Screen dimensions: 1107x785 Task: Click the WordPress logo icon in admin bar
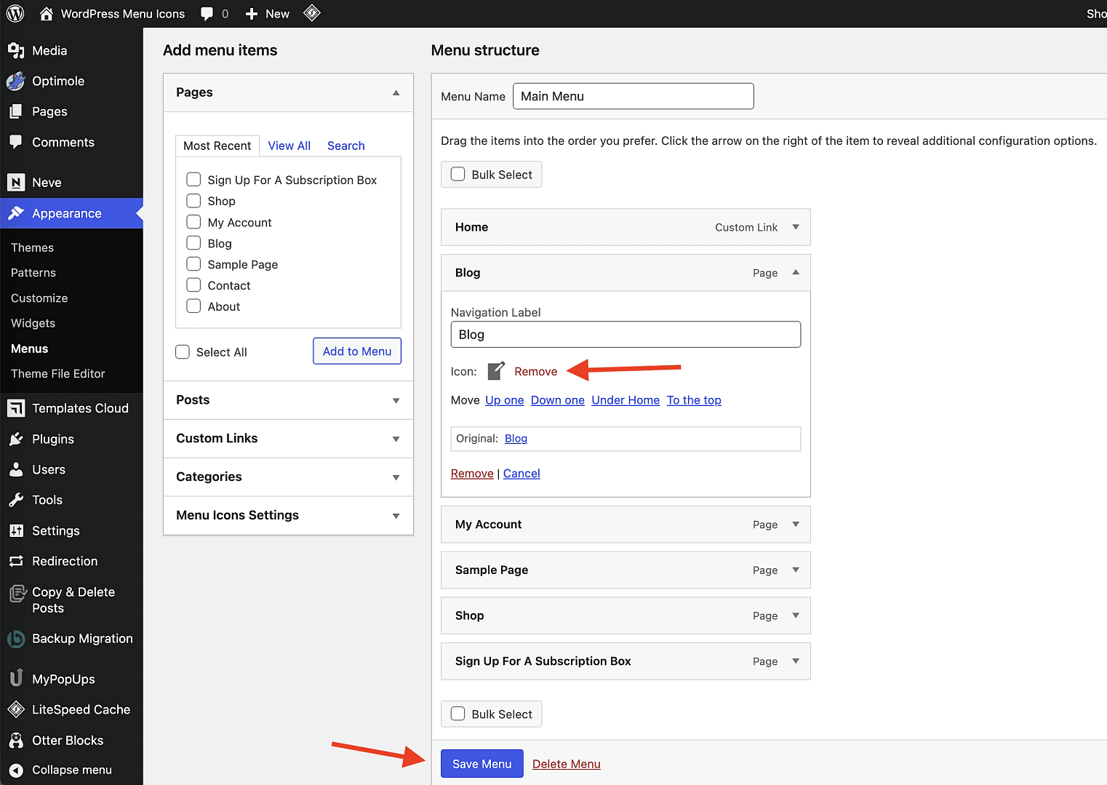point(15,13)
